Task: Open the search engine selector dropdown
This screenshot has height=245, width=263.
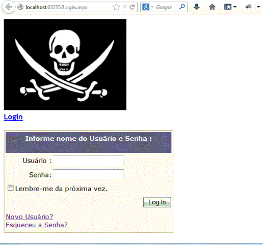Action: point(152,7)
